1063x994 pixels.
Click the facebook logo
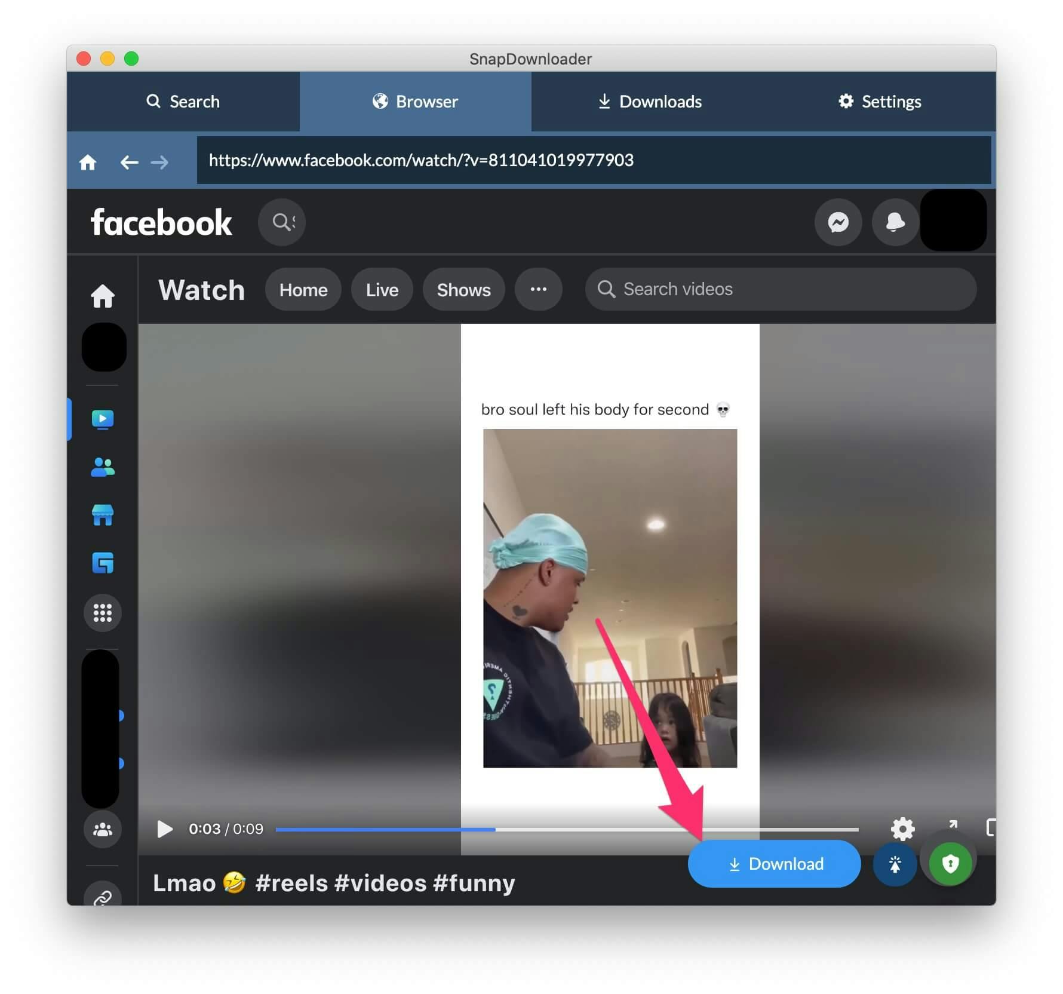coord(161,222)
